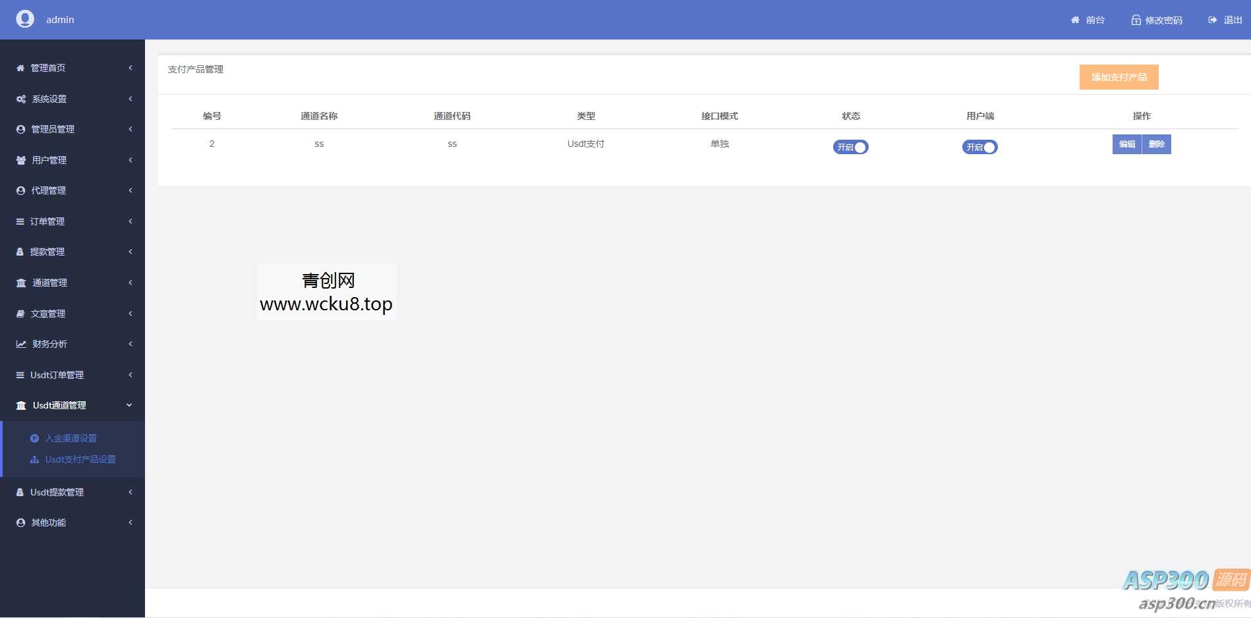
Task: Delete channel ss with the 删除 button
Action: tap(1157, 144)
